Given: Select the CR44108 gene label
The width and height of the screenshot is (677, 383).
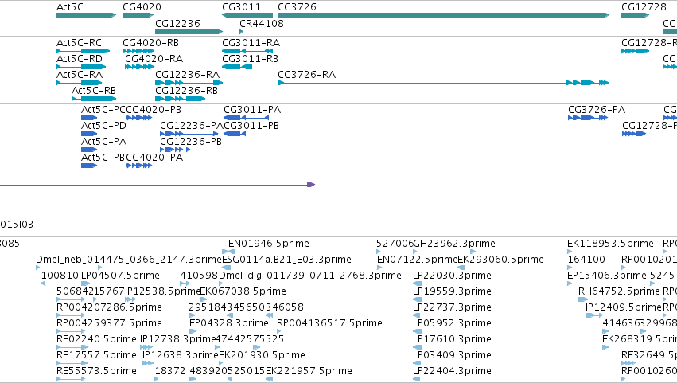Looking at the screenshot, I should (262, 23).
